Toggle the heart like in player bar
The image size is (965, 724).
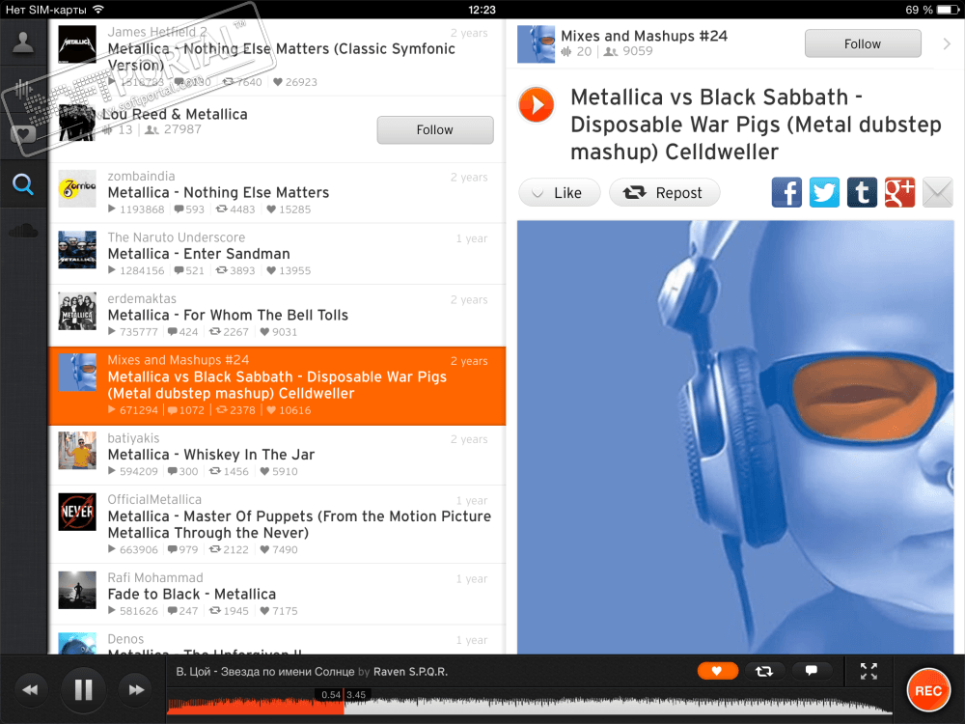(718, 671)
